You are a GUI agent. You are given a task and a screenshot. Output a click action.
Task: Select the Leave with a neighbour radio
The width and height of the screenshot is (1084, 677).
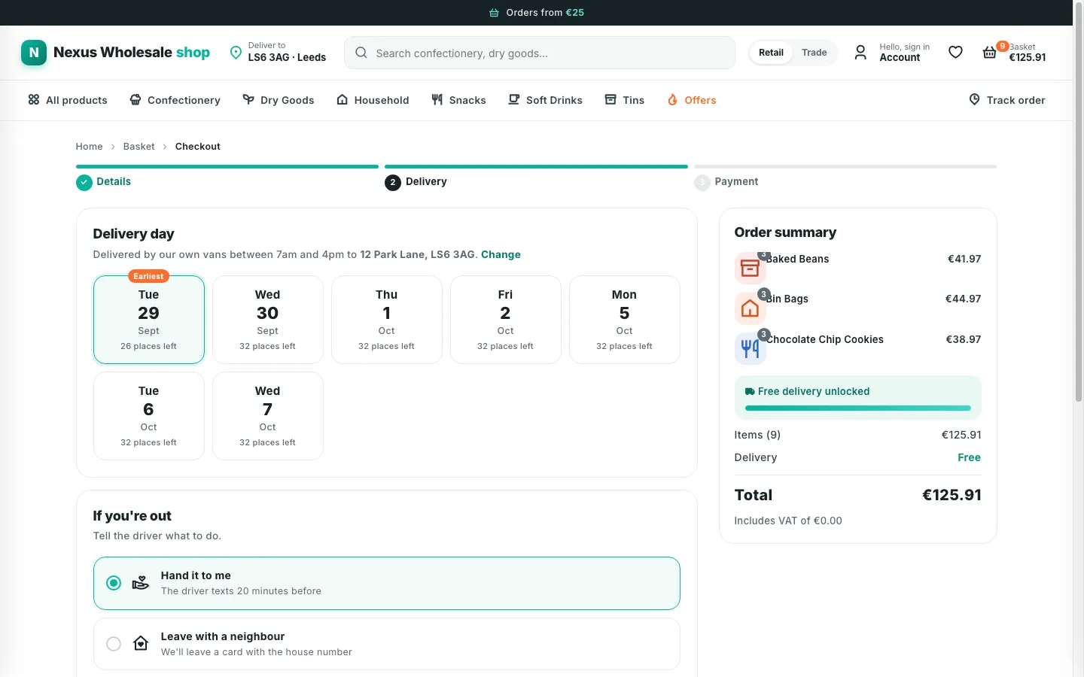click(x=114, y=644)
